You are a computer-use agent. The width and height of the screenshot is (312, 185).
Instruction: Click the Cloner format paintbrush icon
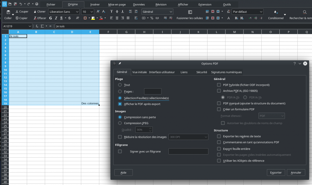point(35,12)
